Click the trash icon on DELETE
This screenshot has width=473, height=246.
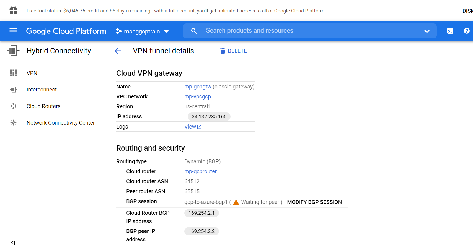click(223, 51)
